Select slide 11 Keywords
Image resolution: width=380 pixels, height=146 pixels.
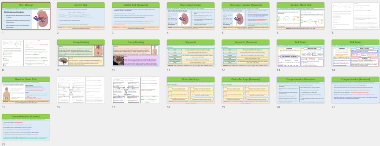191,53
